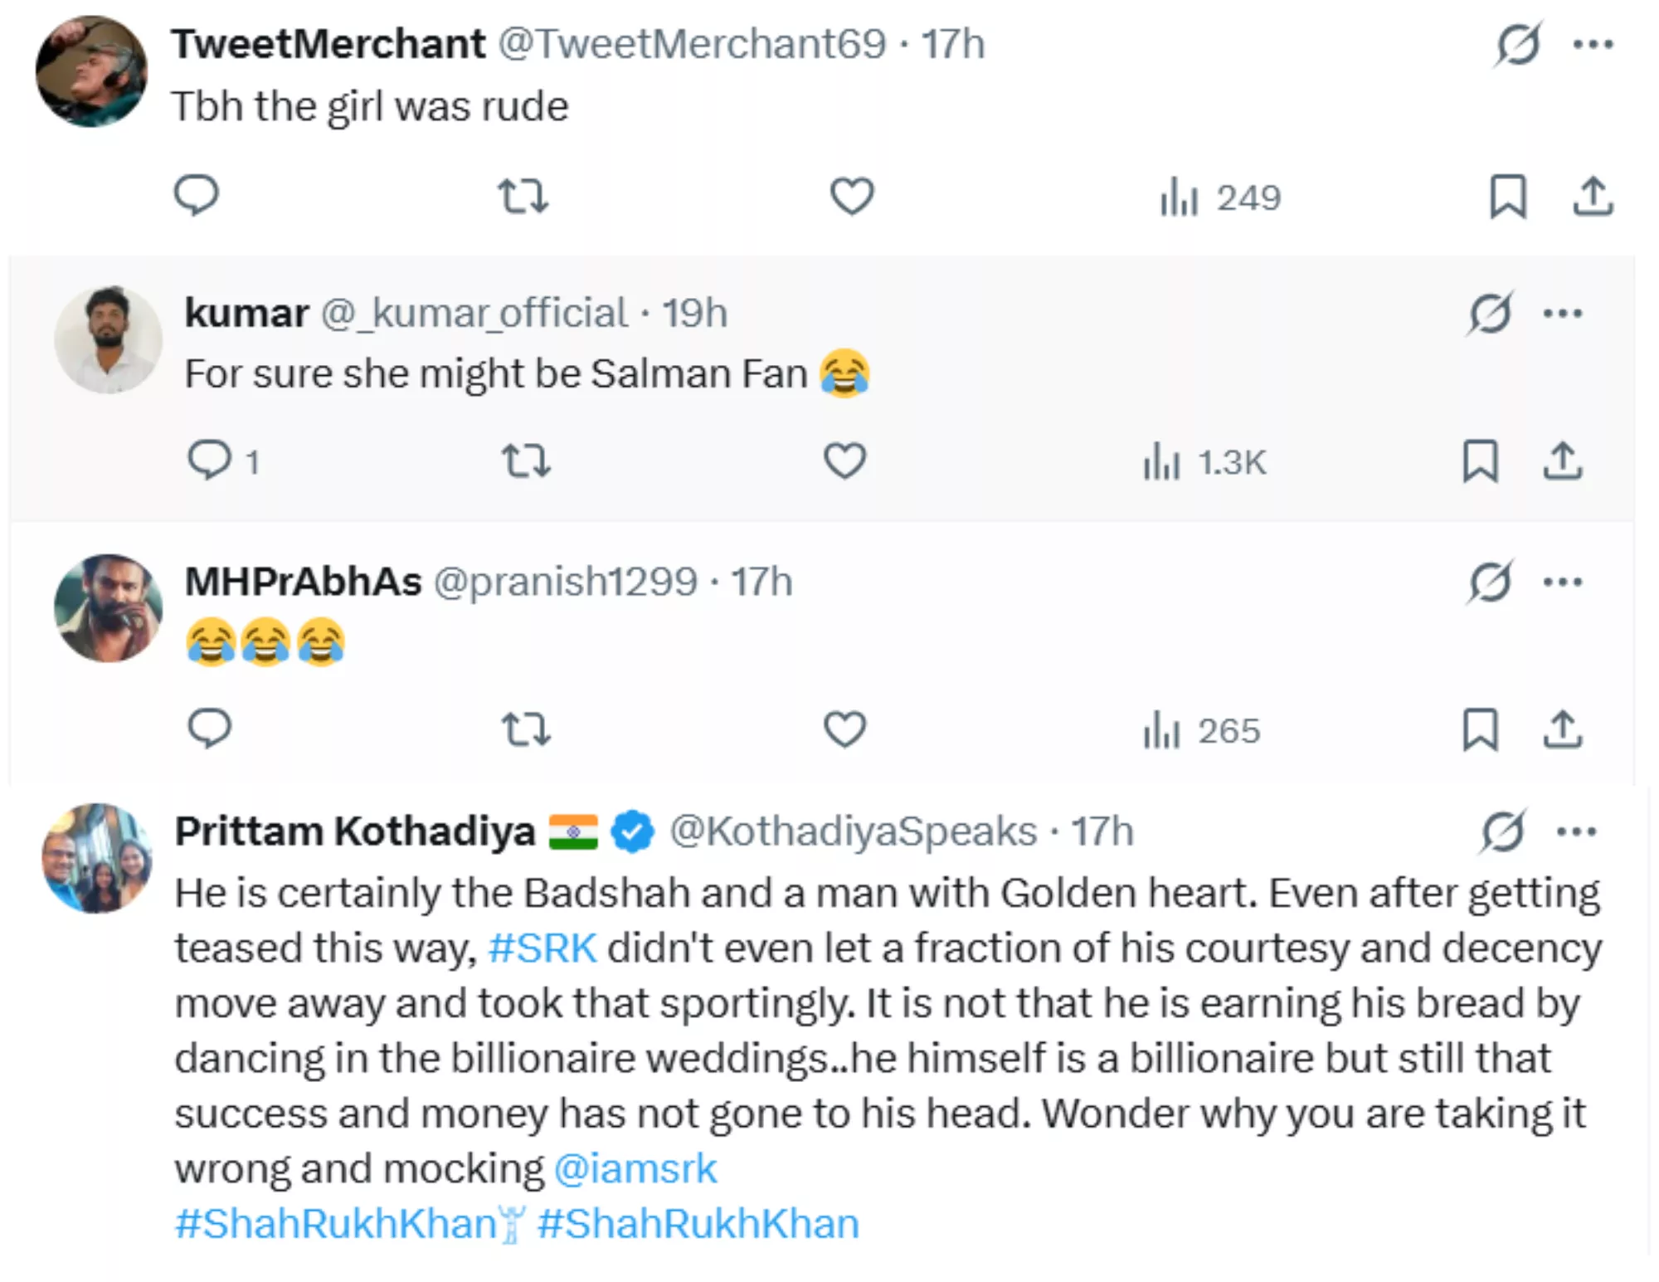Share MHPrAbhAs's laughing emoji tweet

1563,730
